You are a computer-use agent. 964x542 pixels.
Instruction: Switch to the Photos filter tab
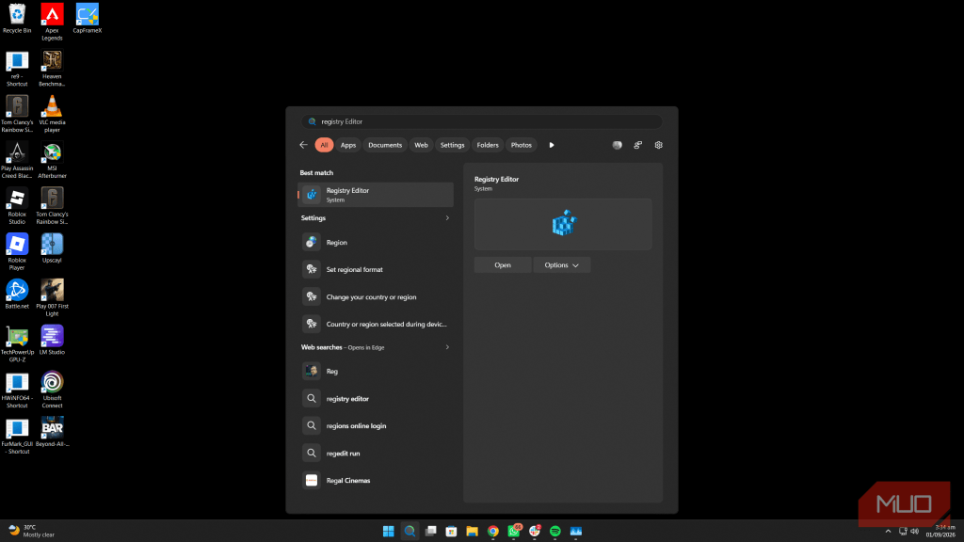click(x=522, y=145)
